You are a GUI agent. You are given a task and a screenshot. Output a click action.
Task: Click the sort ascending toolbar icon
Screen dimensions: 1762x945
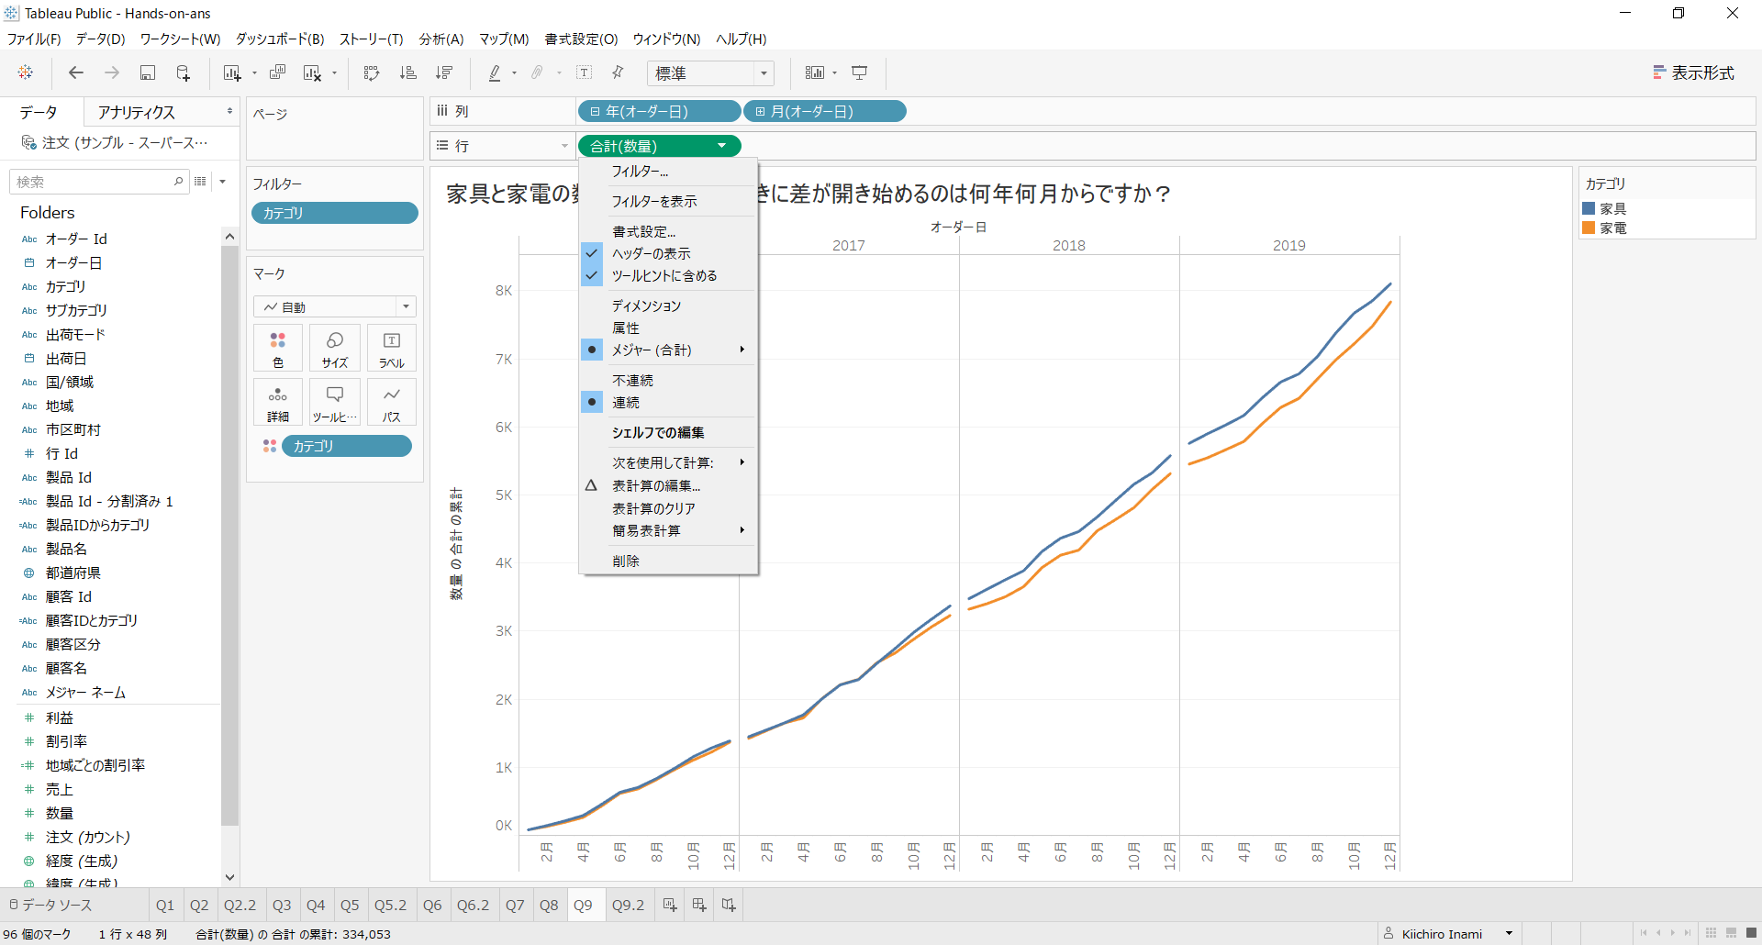408,72
